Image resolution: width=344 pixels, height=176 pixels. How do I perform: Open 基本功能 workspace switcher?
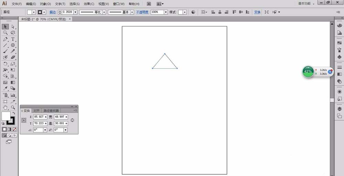point(306,3)
